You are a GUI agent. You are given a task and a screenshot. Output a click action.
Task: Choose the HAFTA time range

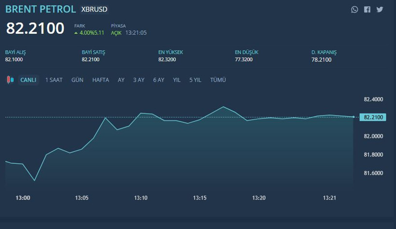(x=100, y=80)
